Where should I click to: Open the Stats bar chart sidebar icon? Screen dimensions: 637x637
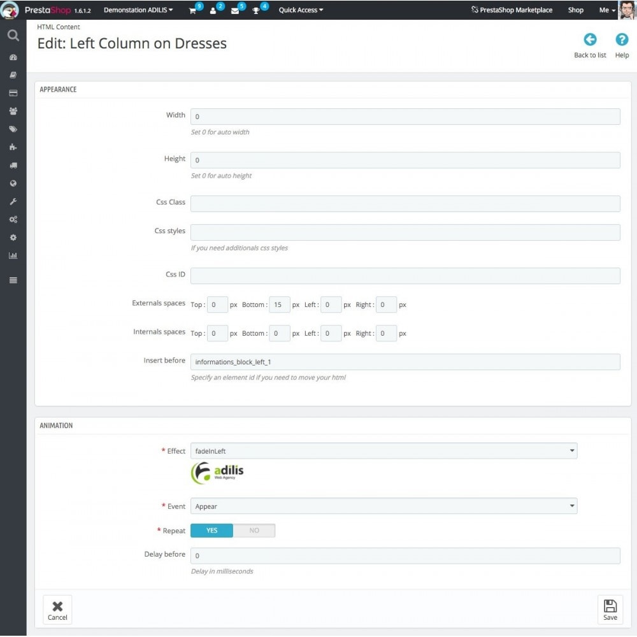[x=13, y=255]
